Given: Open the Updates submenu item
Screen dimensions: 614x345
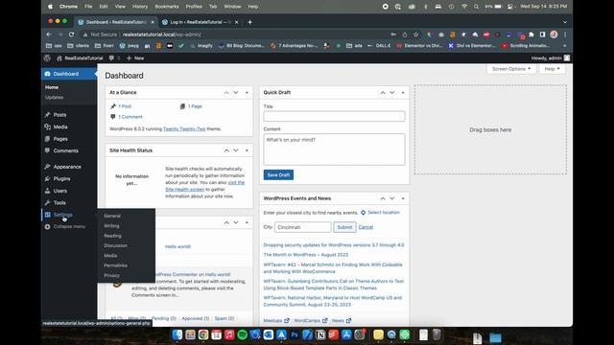Looking at the screenshot, I should tap(54, 98).
